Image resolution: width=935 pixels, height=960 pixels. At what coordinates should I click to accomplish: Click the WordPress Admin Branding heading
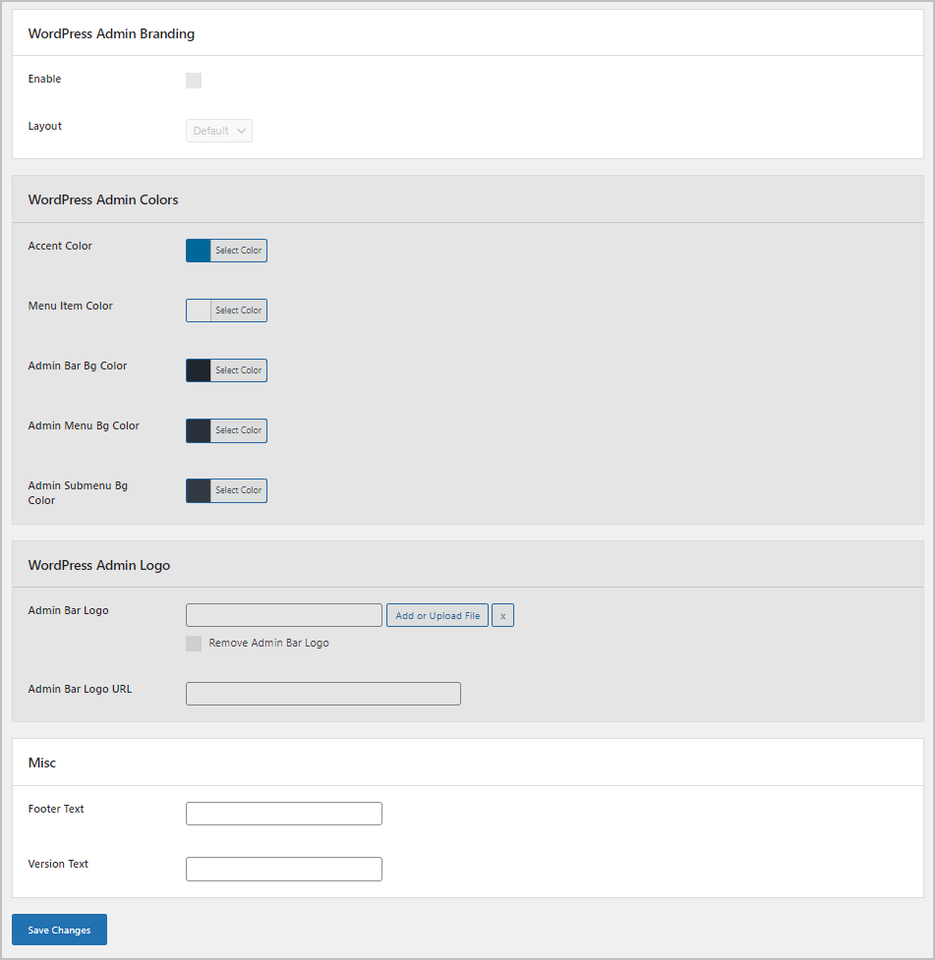(111, 33)
